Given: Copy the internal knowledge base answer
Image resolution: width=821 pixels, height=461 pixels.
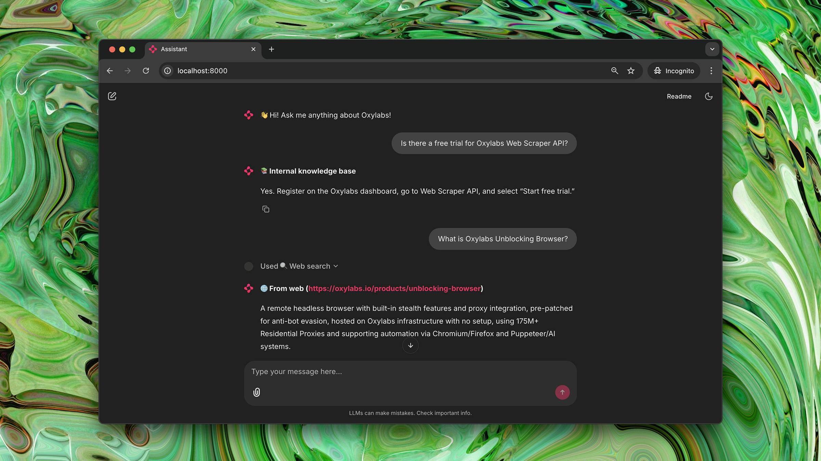Looking at the screenshot, I should tap(266, 209).
